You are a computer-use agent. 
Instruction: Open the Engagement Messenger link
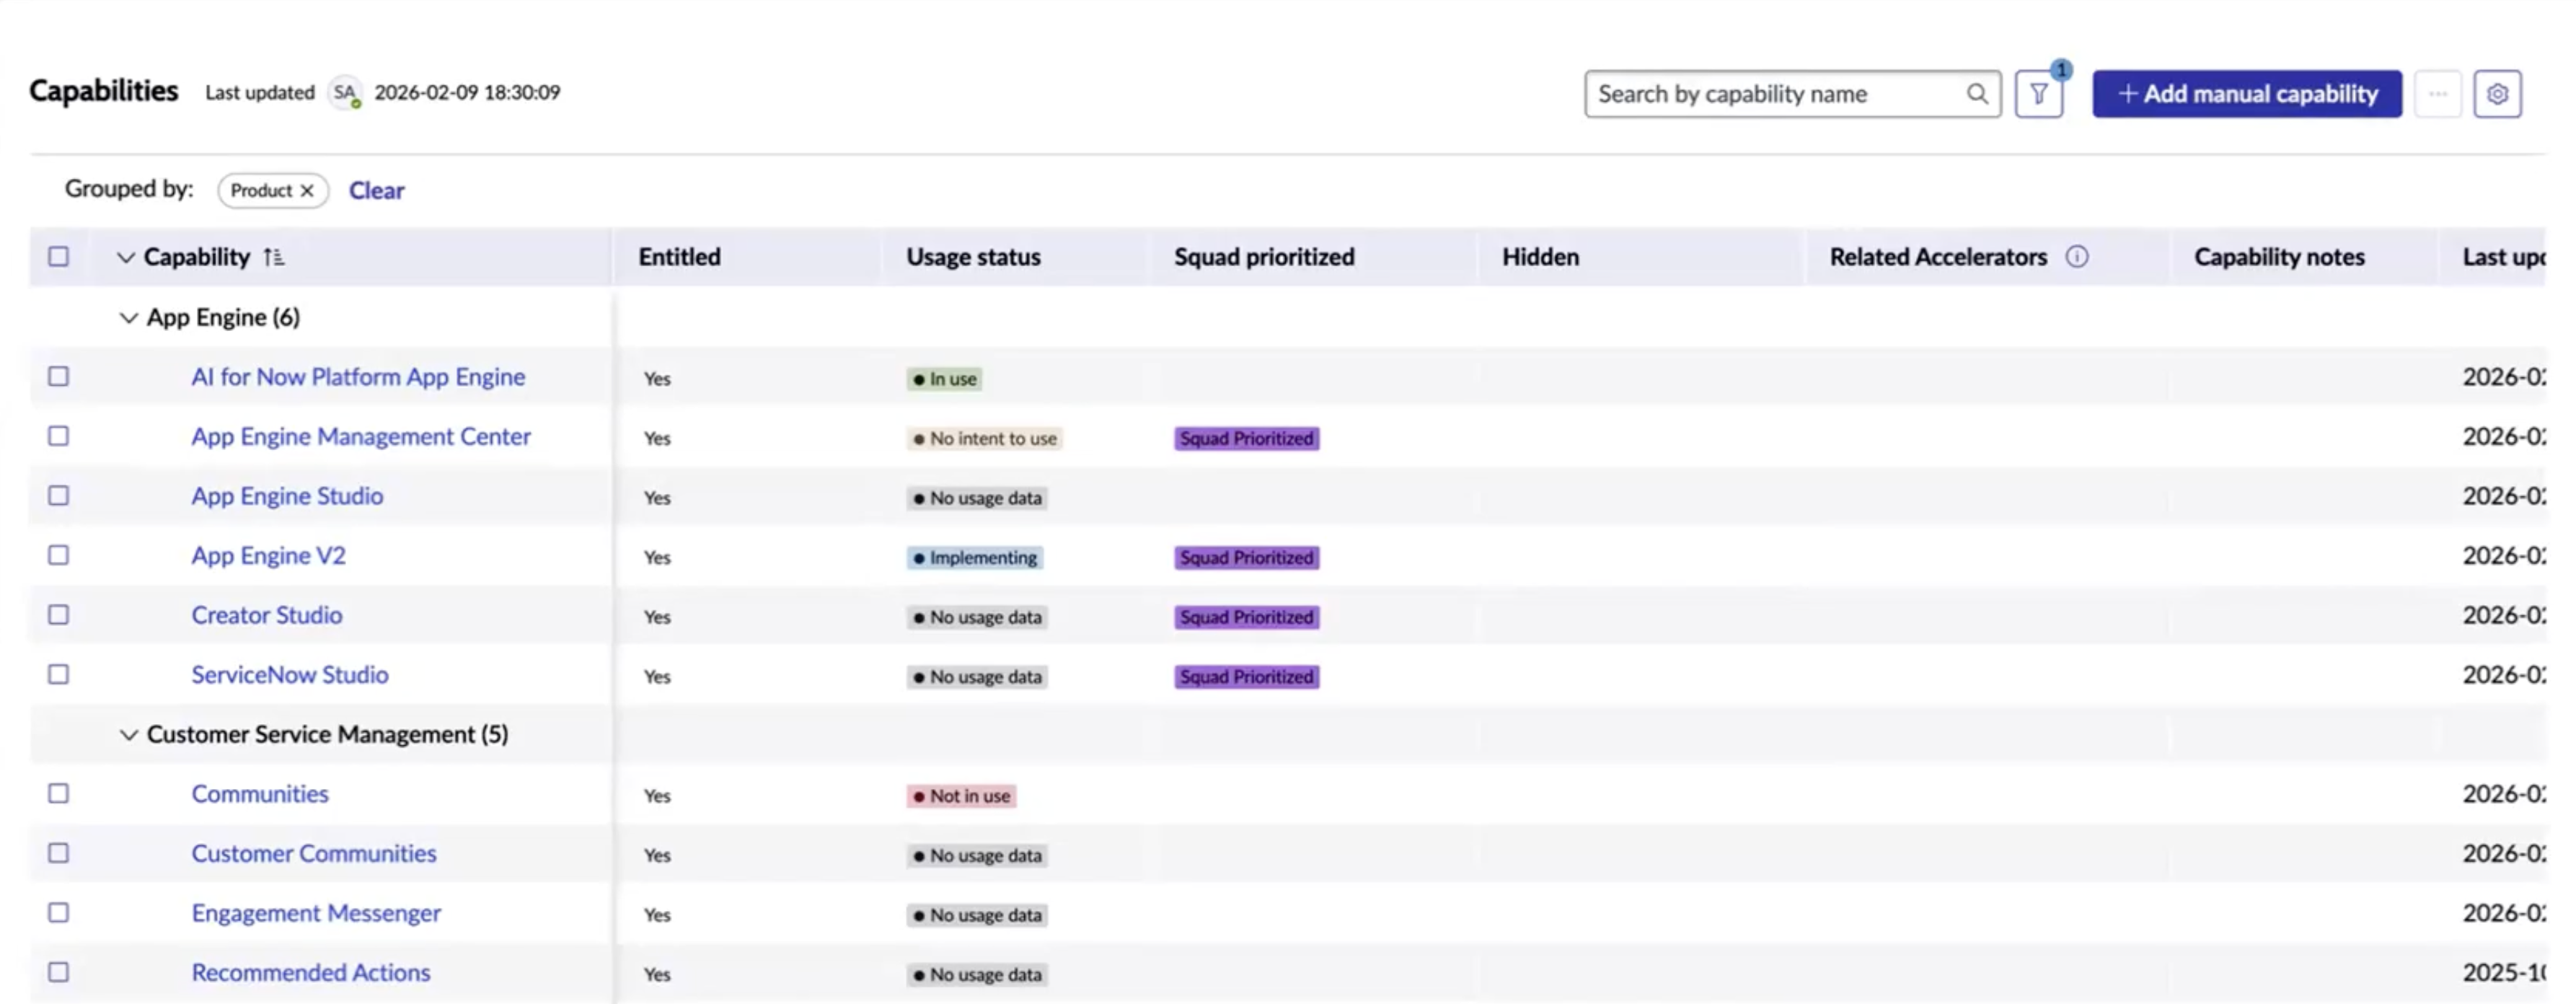point(316,913)
